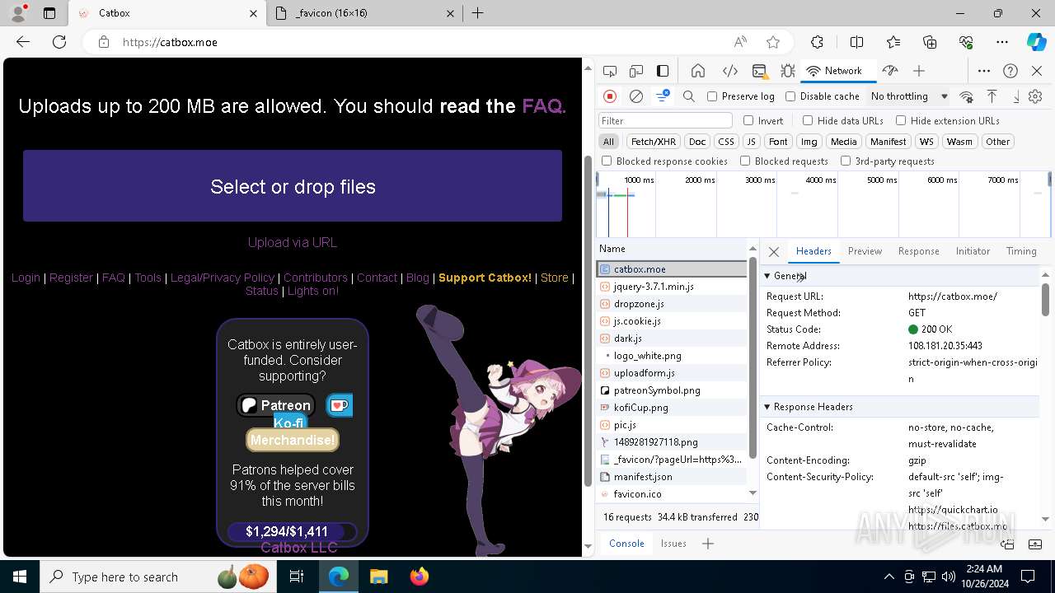
Task: Tick the Invert filter checkbox
Action: tap(748, 120)
